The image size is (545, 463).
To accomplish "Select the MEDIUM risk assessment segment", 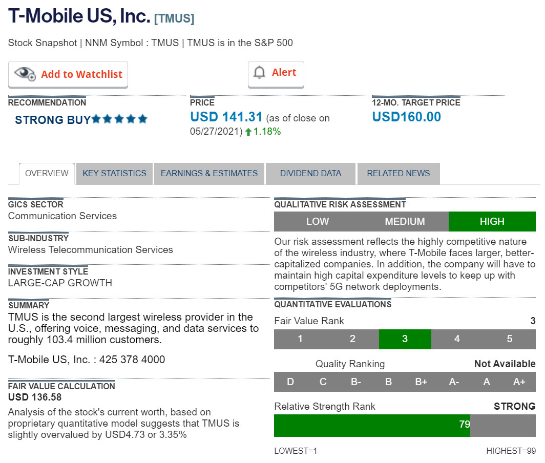I will coord(405,221).
